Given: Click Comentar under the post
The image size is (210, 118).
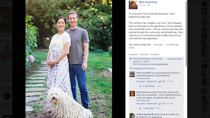Looking at the screenshot, I should tap(144, 55).
